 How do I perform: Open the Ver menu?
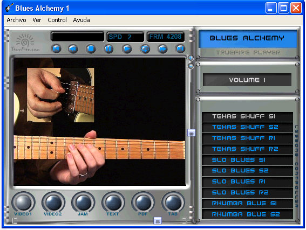click(37, 20)
